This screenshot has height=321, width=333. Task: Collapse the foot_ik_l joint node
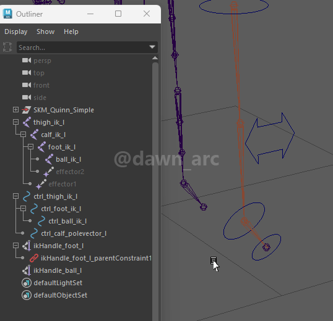30,146
